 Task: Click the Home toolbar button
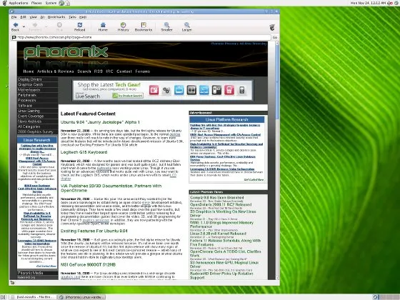point(103,26)
